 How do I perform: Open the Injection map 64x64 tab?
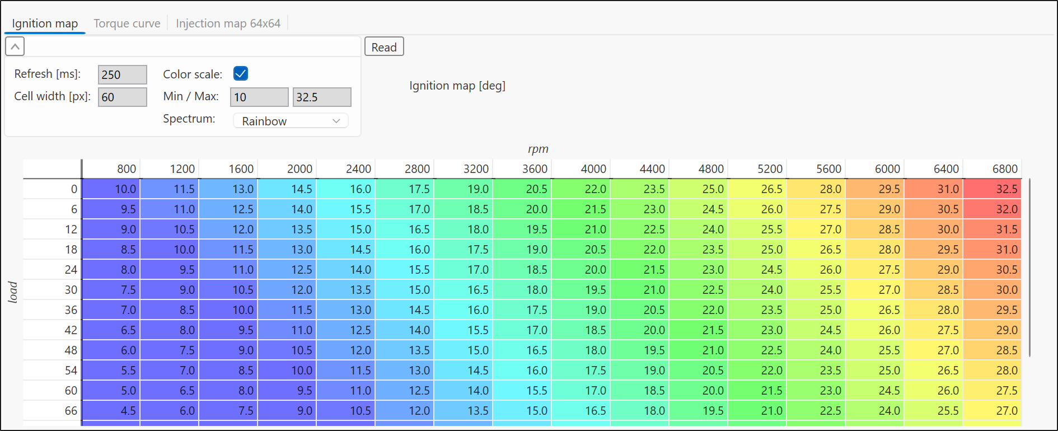[x=228, y=24]
